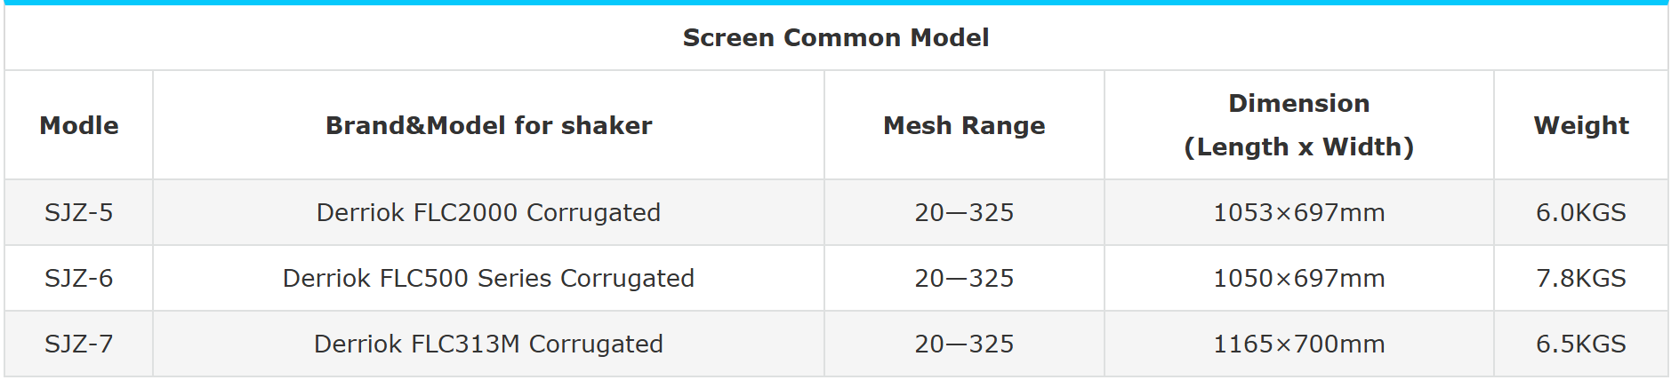Image resolution: width=1671 pixels, height=380 pixels.
Task: Select the mesh range in the SJZ-6 row
Action: point(964,278)
